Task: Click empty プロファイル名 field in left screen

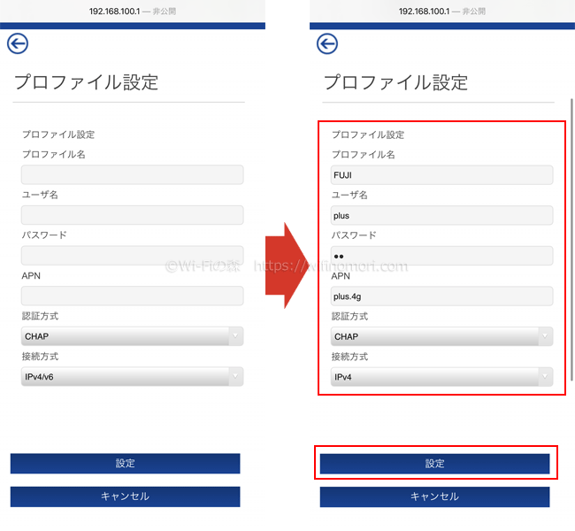Action: coord(133,174)
